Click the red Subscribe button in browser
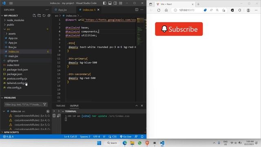 click(179, 29)
